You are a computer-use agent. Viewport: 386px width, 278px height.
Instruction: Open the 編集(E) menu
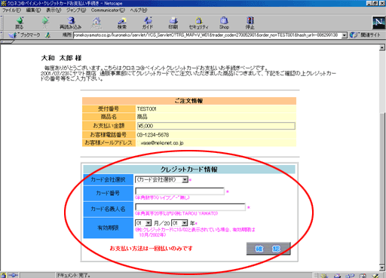pyautogui.click(x=33, y=11)
